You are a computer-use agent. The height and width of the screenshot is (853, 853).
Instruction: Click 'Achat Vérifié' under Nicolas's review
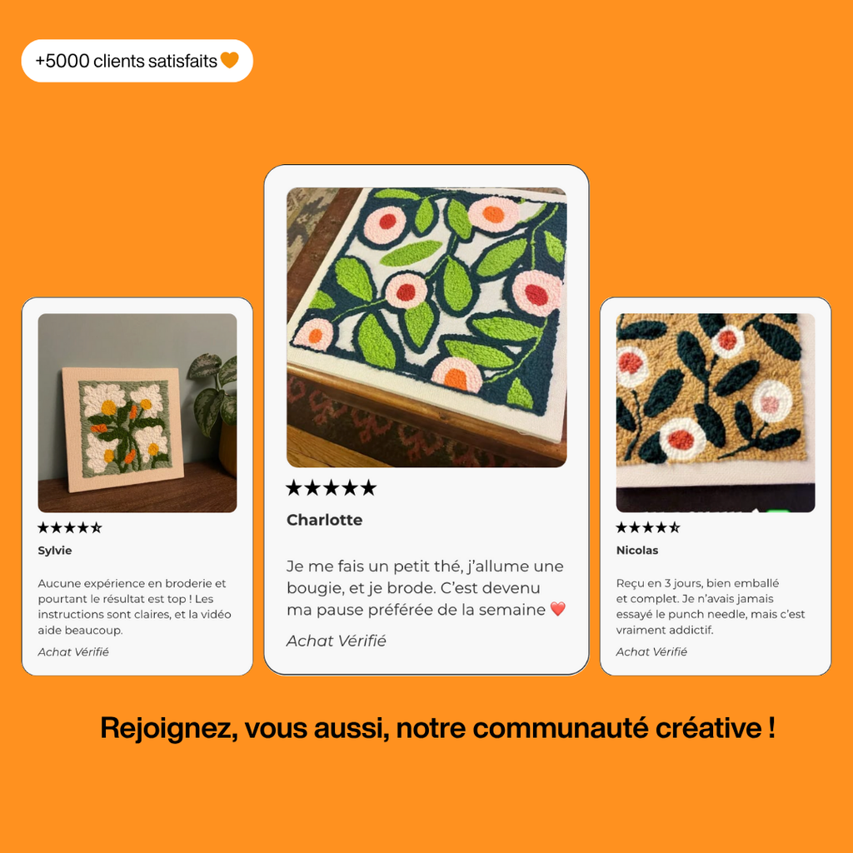651,651
